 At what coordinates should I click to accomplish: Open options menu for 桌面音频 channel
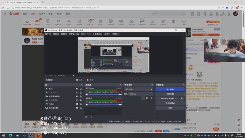click(x=87, y=101)
